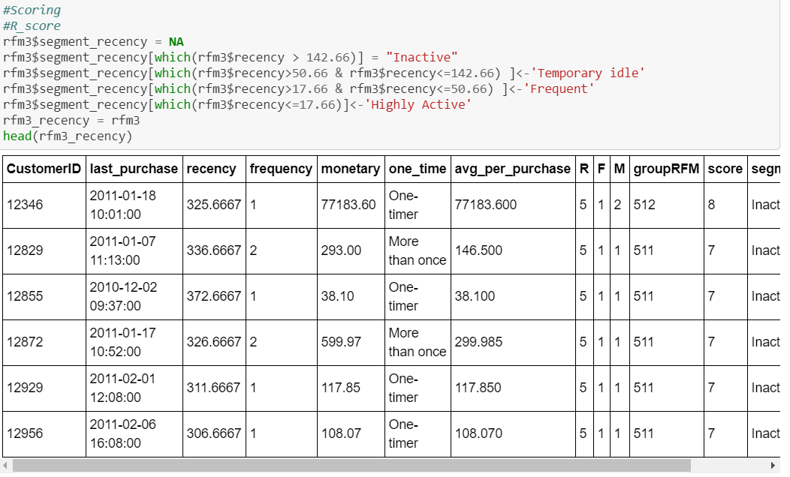This screenshot has height=477, width=790.
Task: Select customer ID 12346 in the table
Action: coord(23,204)
